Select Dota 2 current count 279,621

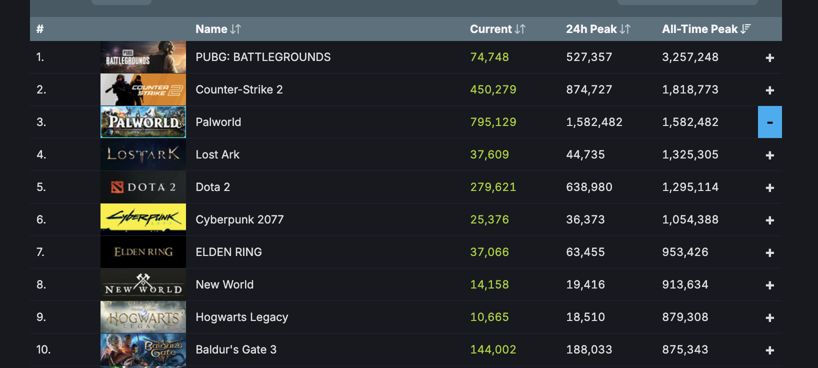click(493, 187)
